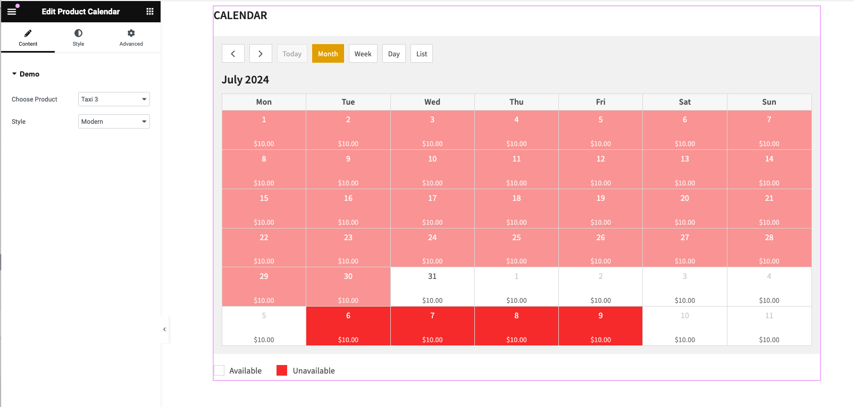Click the gear Advanced tab icon

click(x=131, y=33)
